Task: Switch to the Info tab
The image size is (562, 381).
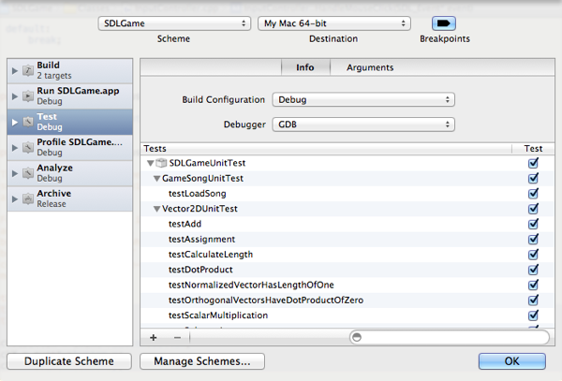Action: tap(305, 67)
